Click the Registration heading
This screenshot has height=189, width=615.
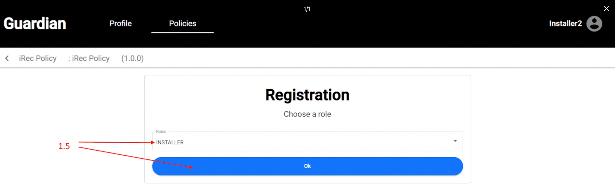(x=307, y=95)
